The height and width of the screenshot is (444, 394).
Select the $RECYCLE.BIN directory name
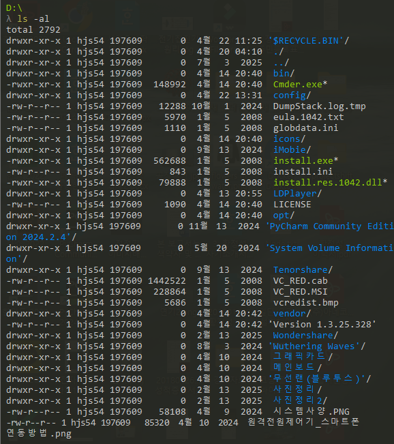pos(305,41)
